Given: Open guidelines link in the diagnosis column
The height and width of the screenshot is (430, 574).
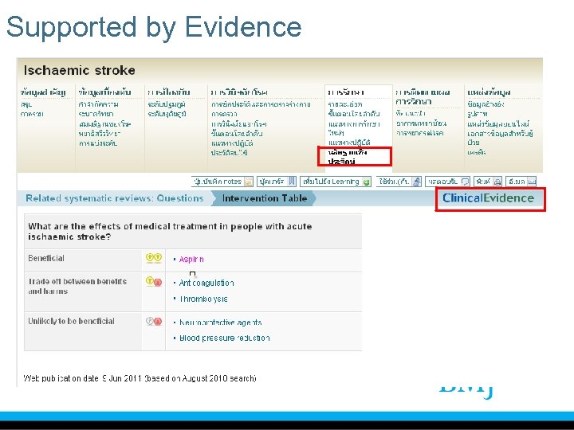Looking at the screenshot, I should [x=232, y=143].
